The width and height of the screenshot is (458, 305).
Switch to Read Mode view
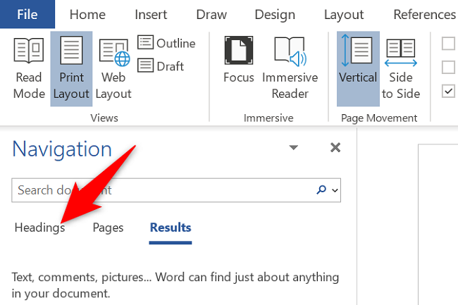[29, 68]
